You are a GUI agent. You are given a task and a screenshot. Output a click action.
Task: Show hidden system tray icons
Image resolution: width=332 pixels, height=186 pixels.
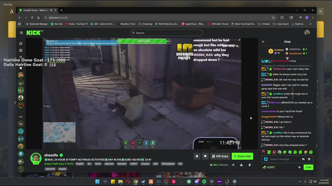pos(300,182)
